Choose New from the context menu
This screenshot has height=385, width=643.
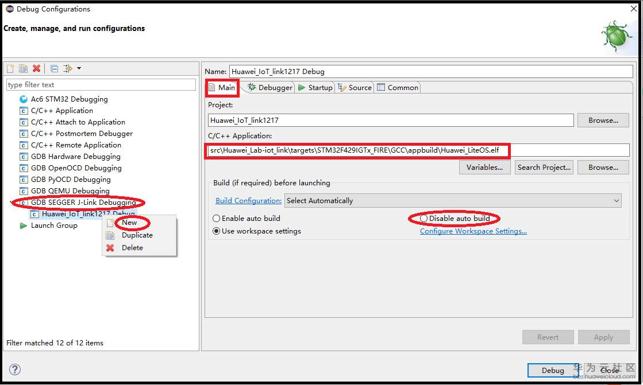pyautogui.click(x=129, y=223)
